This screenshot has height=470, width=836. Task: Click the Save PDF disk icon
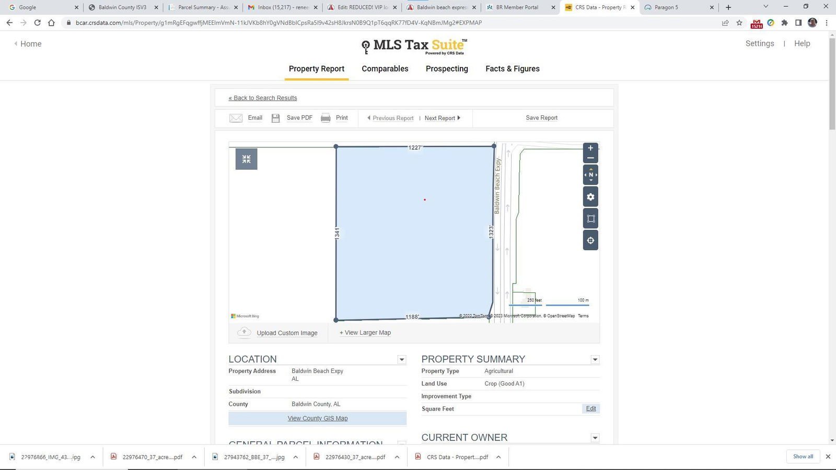pos(275,118)
